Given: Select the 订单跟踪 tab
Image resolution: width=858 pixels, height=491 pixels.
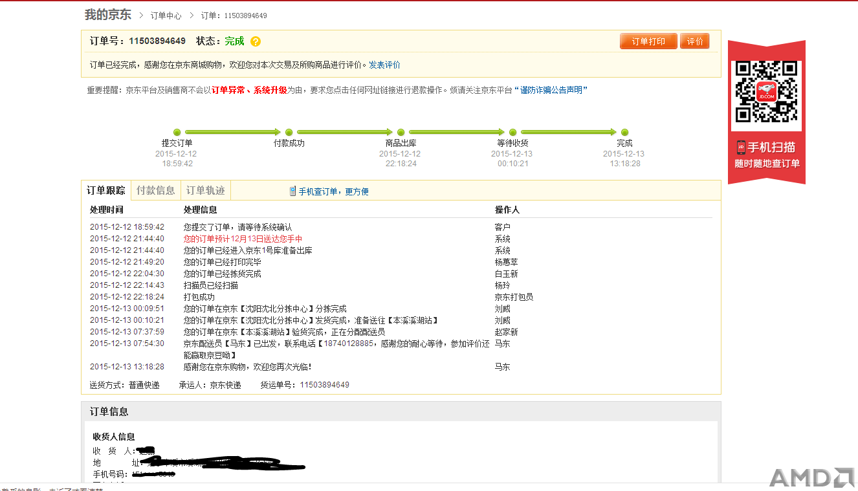Looking at the screenshot, I should [x=106, y=190].
